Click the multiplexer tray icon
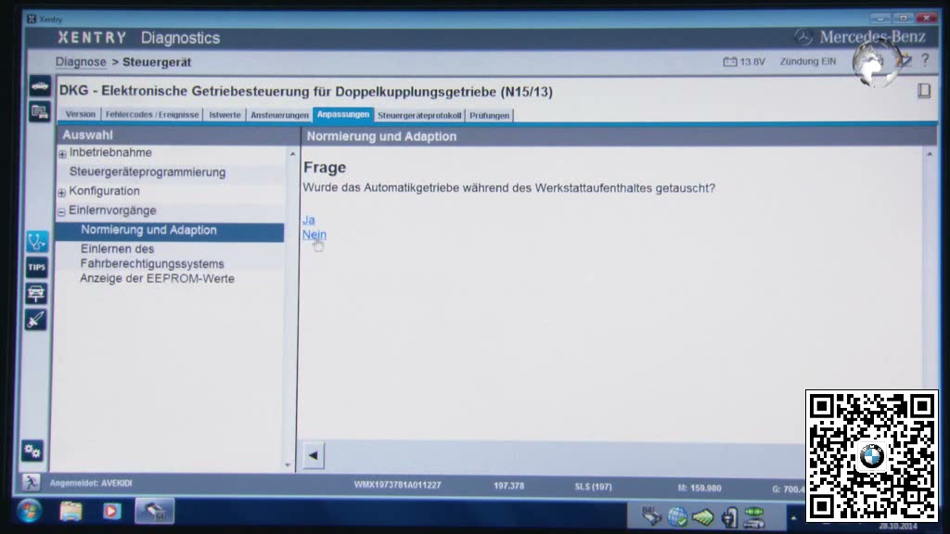This screenshot has width=950, height=534. (651, 516)
